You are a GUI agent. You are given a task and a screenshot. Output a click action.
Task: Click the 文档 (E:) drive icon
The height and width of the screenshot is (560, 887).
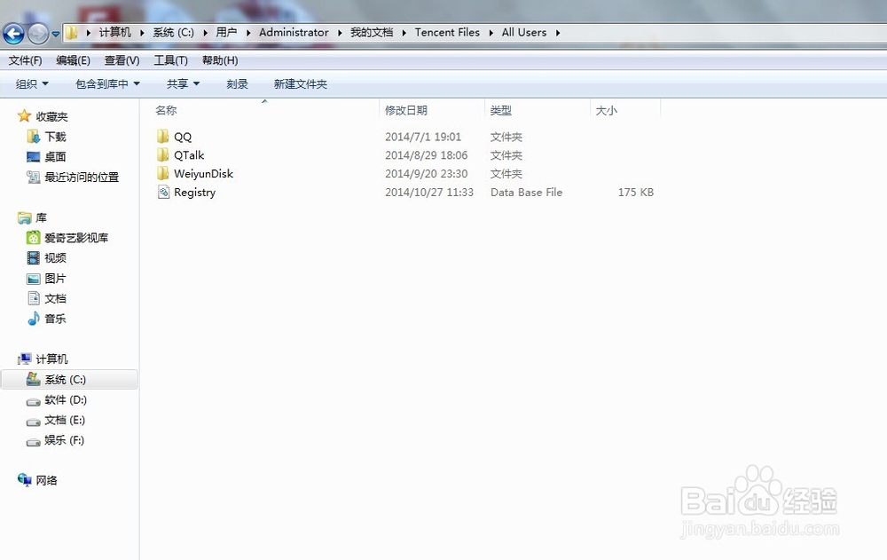pyautogui.click(x=34, y=422)
